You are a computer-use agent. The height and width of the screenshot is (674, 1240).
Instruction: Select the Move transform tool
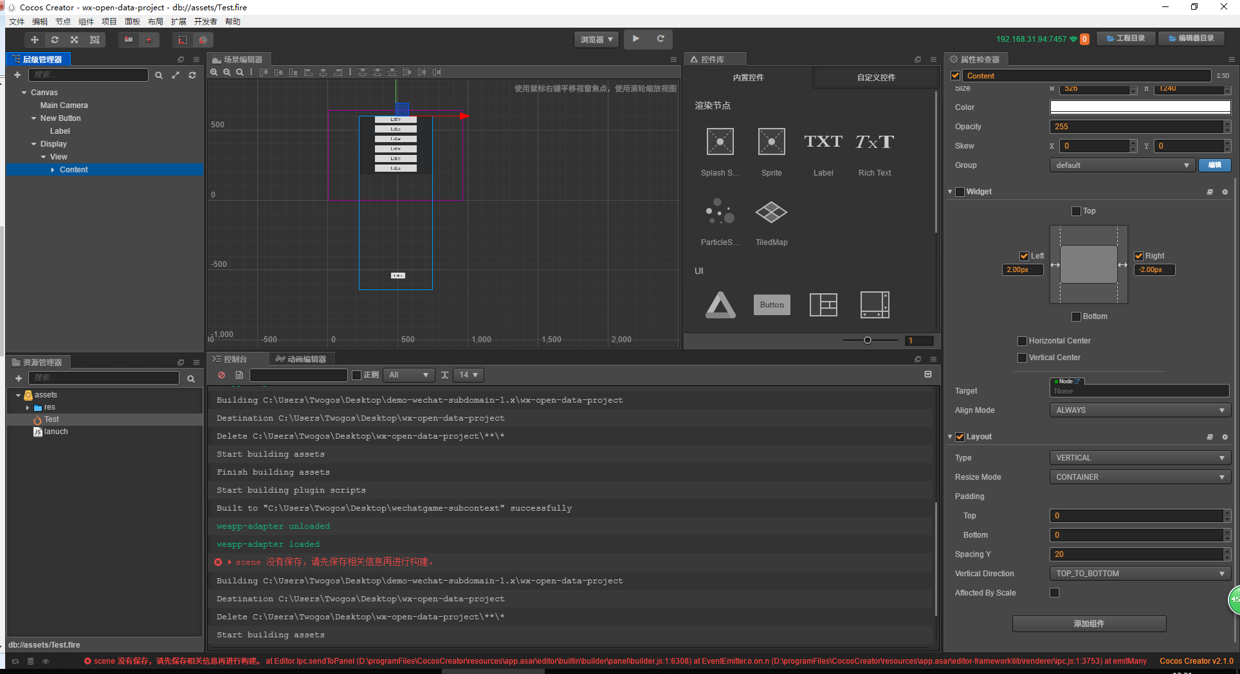(x=35, y=40)
